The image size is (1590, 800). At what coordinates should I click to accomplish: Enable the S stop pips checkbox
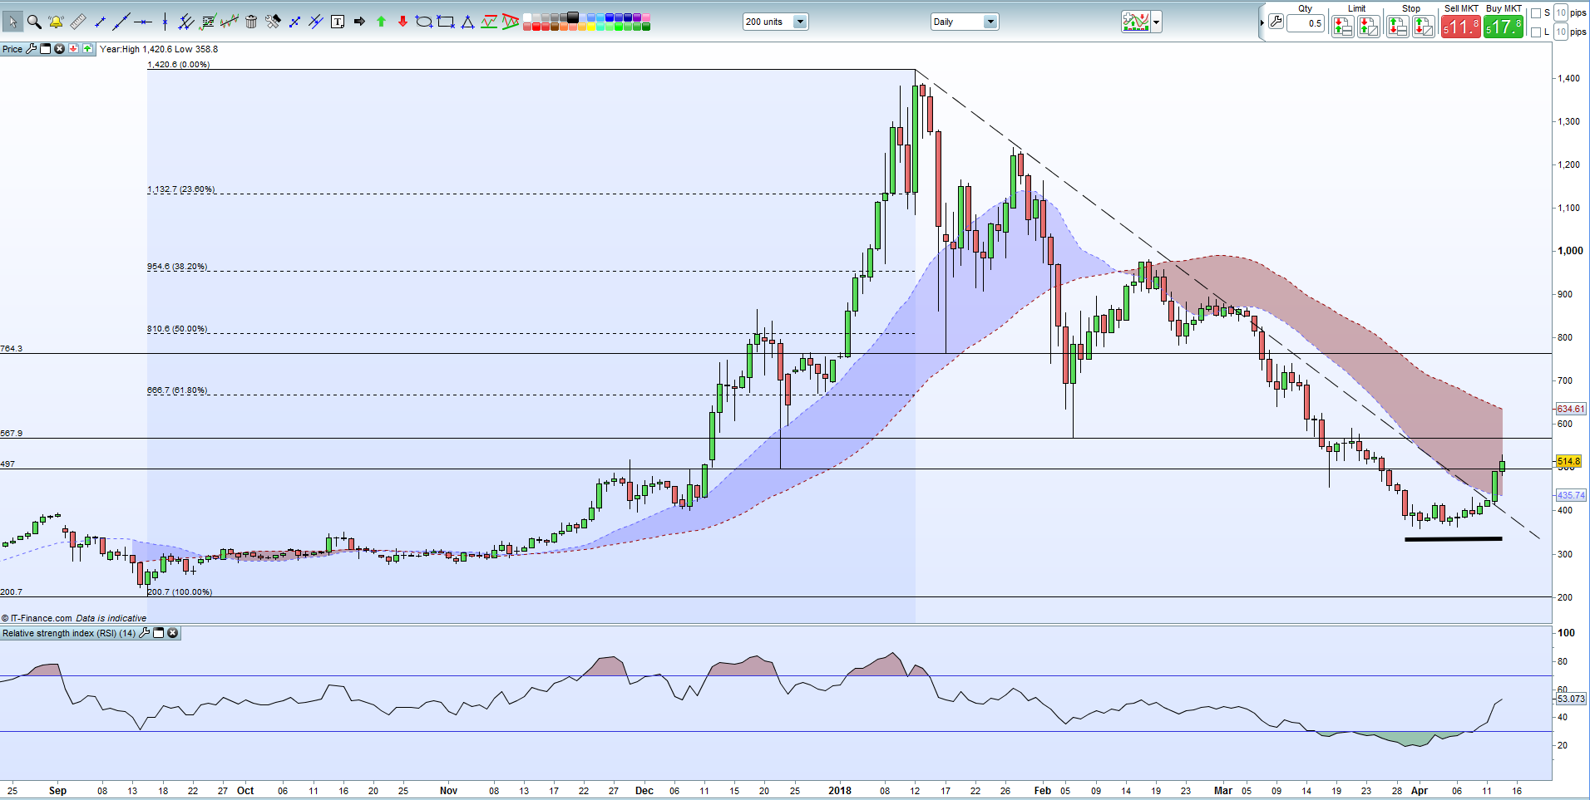[x=1536, y=13]
